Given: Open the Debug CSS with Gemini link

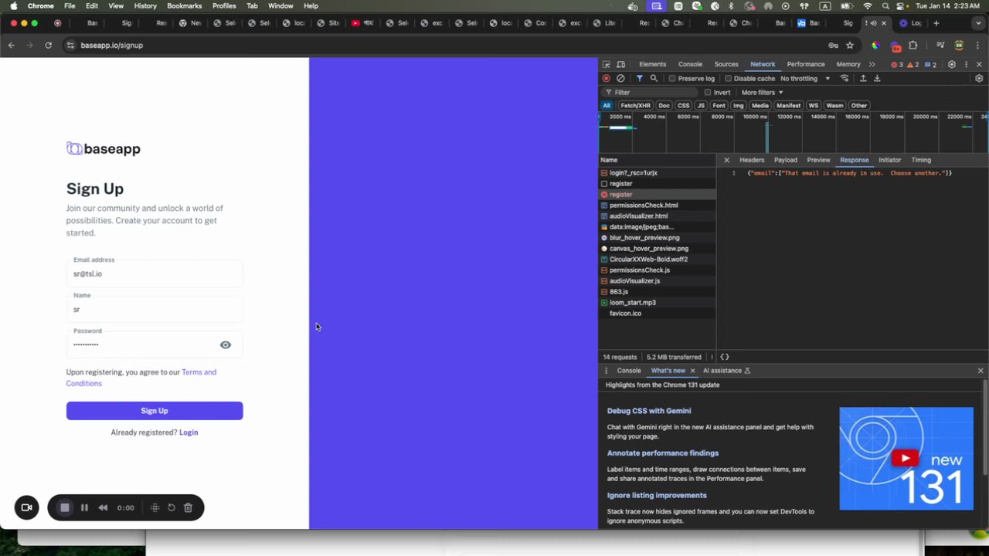Looking at the screenshot, I should [649, 411].
